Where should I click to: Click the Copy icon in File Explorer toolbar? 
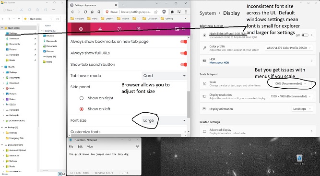pos(30,10)
